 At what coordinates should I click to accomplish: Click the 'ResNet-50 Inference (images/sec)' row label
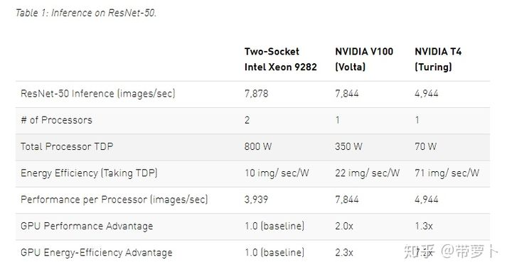pos(98,94)
